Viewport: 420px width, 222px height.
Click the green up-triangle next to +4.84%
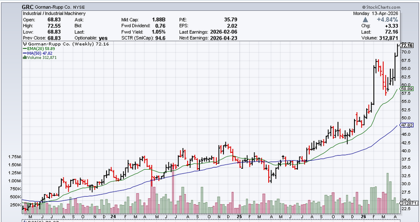click(x=366, y=20)
